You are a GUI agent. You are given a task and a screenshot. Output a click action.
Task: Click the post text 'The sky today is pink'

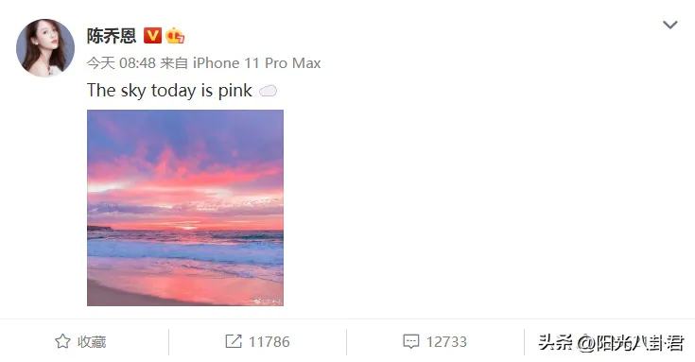point(169,91)
